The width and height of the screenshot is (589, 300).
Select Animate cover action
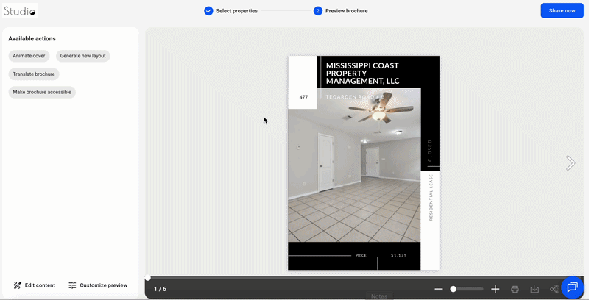coord(29,56)
